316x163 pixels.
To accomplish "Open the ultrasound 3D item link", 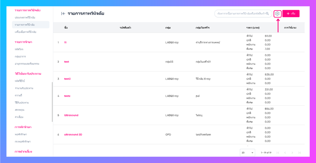I will point(73,135).
